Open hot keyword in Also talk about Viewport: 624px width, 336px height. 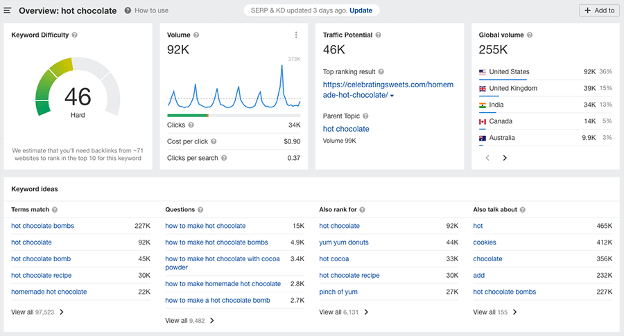478,226
